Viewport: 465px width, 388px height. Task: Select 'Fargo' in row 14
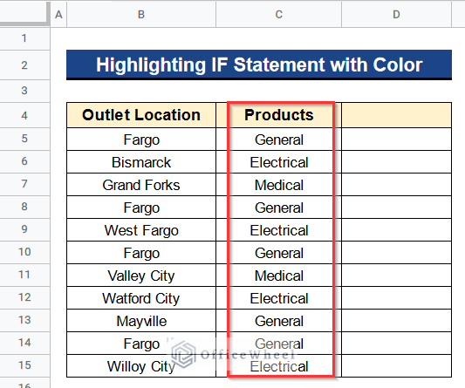[141, 344]
